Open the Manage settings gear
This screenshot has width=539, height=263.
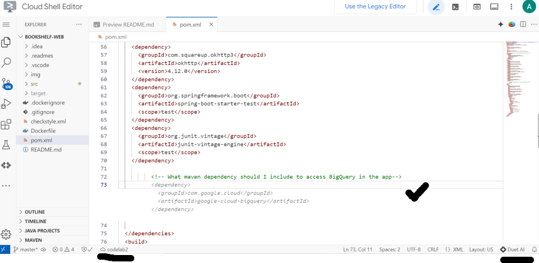(6, 235)
